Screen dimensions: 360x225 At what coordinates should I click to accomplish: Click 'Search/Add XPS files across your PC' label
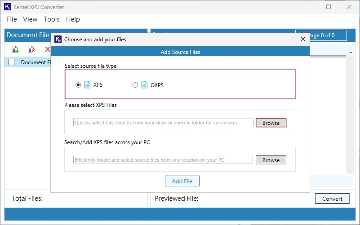click(107, 142)
